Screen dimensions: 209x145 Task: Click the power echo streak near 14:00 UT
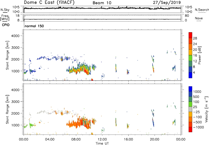(116, 68)
